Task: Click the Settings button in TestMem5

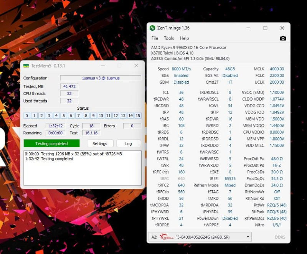Action: [100, 143]
